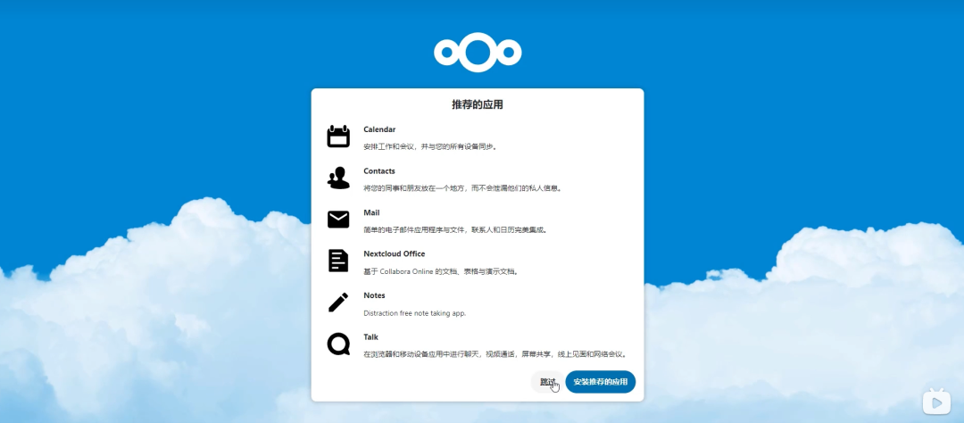Click the Mail envelope icon
This screenshot has width=964, height=423.
coord(338,219)
